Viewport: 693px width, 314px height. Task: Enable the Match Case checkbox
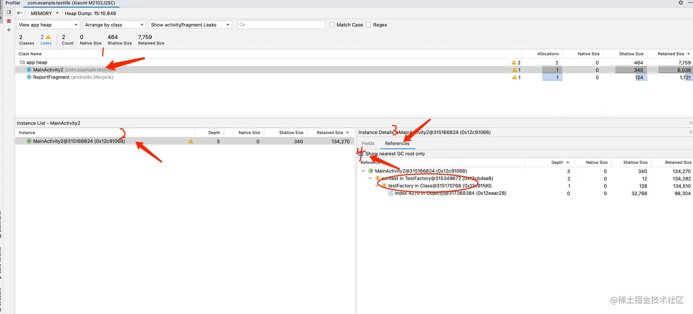[332, 25]
